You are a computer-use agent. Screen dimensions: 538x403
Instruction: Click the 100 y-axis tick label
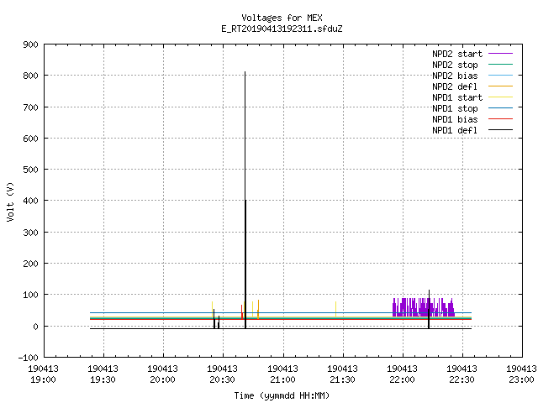point(30,295)
